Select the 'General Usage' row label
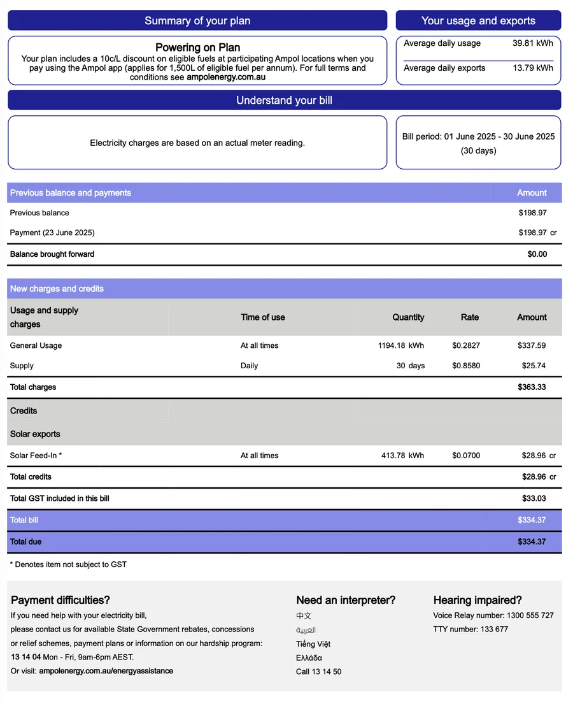The height and width of the screenshot is (704, 573). pos(36,345)
